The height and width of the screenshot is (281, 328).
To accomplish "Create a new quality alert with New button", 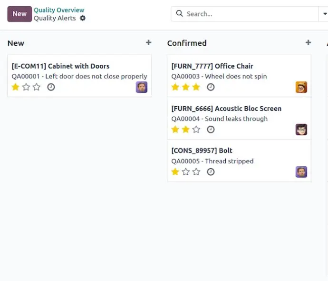I will pos(19,14).
